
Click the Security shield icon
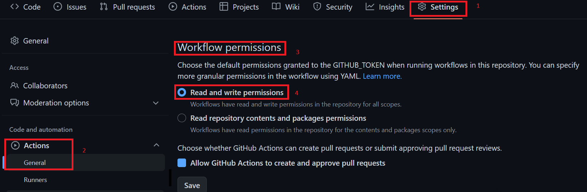pos(317,7)
